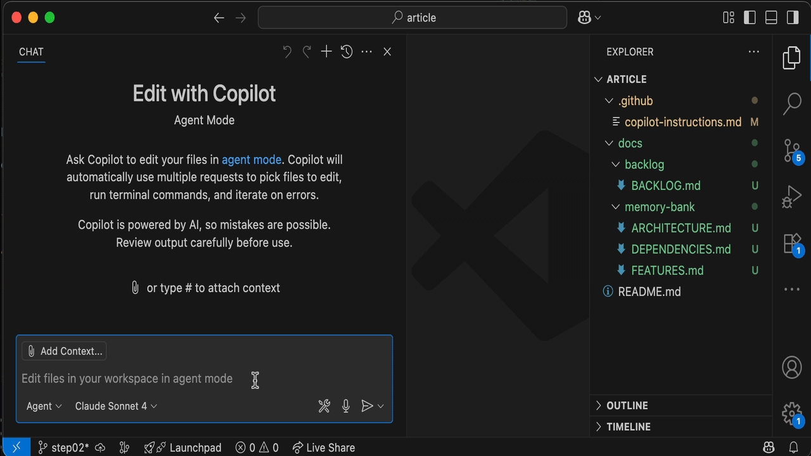Show errors and warnings count
Viewport: 811px width, 456px height.
[x=257, y=448]
